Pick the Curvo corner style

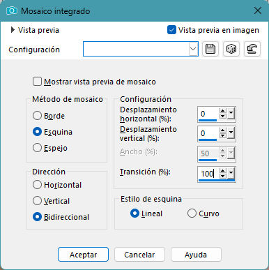tap(192, 213)
